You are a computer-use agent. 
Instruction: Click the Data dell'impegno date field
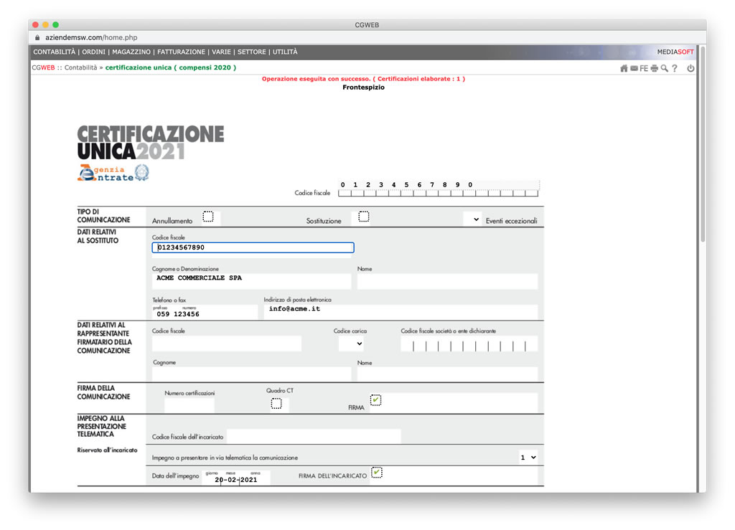click(236, 478)
